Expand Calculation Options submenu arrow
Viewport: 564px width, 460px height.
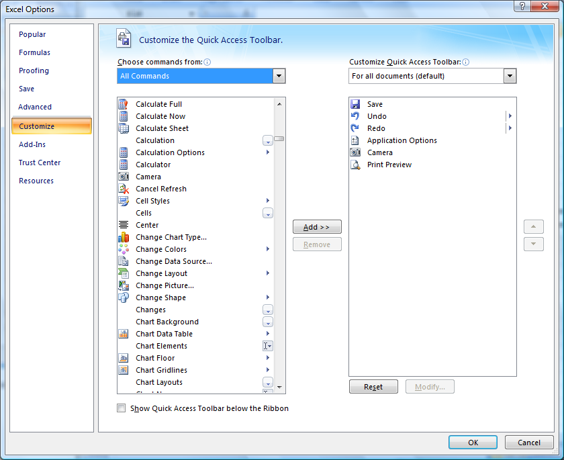(x=268, y=152)
